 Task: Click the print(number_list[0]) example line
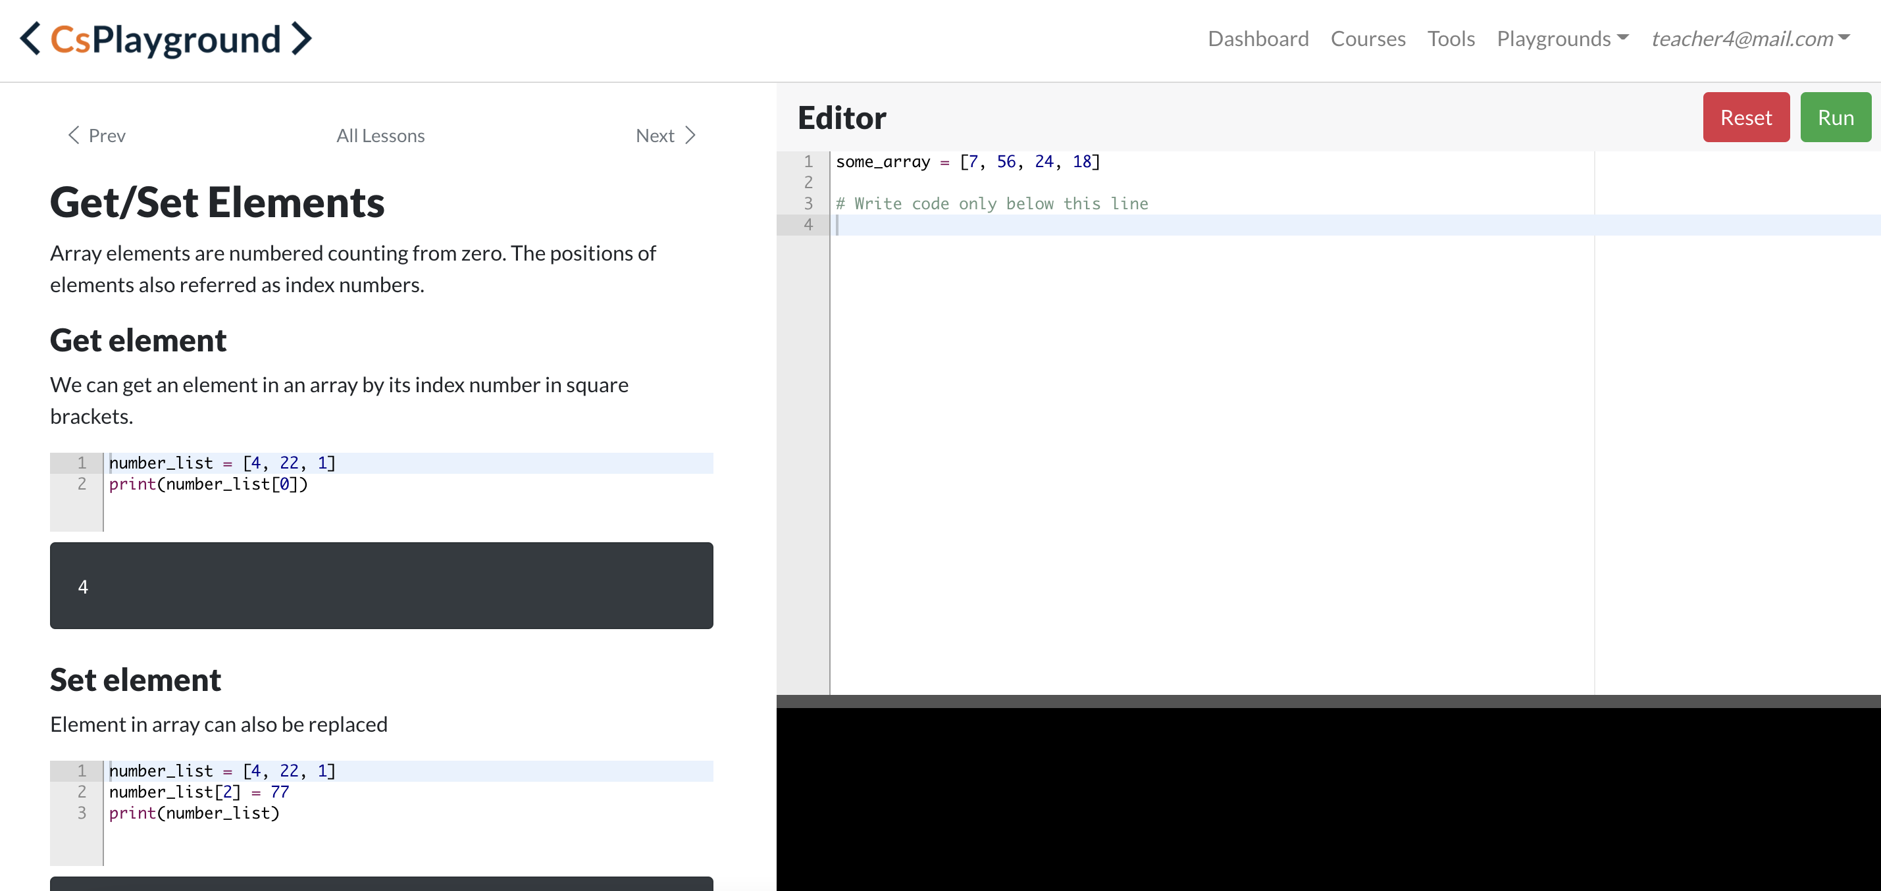coord(208,484)
